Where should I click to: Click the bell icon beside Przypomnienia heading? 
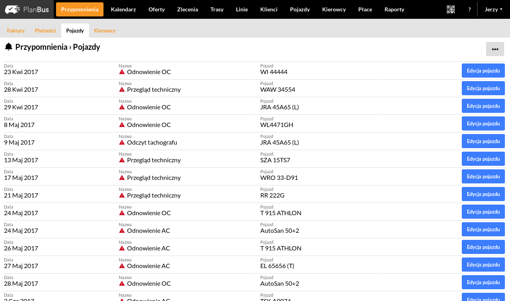9,47
